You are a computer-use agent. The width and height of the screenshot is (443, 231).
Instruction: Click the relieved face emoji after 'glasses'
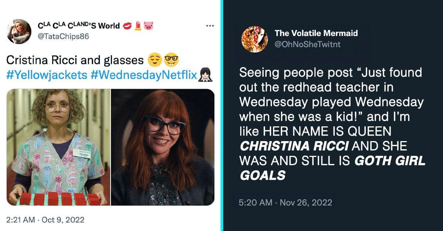154,60
